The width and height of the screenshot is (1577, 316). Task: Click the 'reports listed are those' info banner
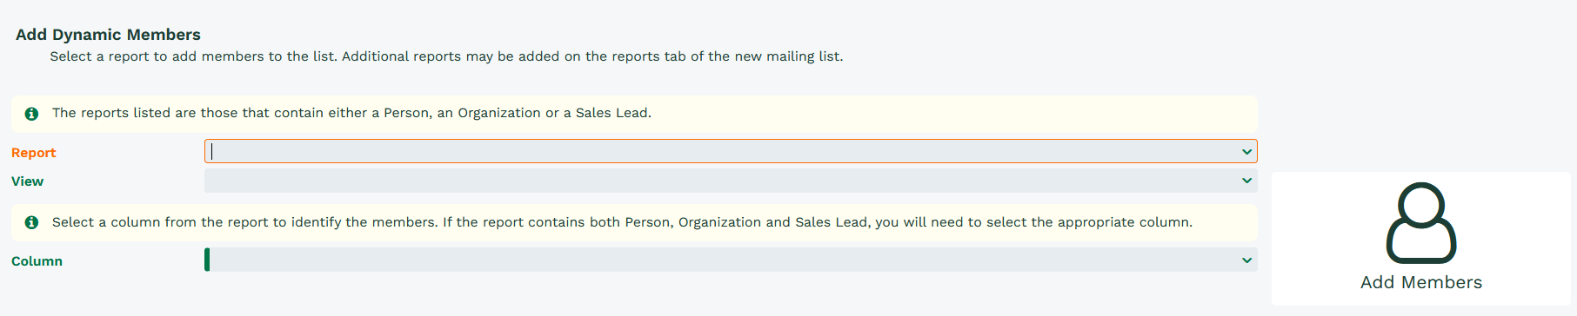point(634,113)
